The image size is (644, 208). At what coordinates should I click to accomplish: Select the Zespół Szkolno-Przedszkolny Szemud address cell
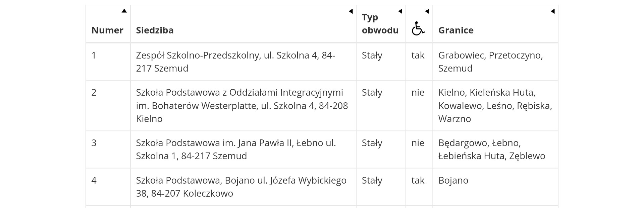[235, 62]
